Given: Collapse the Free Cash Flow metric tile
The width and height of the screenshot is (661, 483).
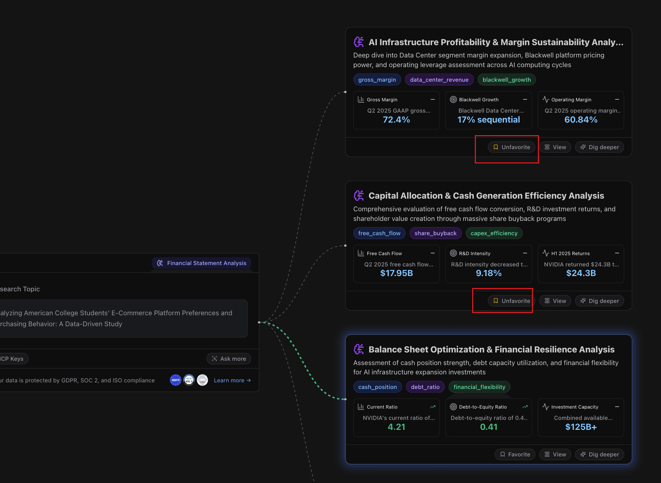Looking at the screenshot, I should click(x=432, y=253).
